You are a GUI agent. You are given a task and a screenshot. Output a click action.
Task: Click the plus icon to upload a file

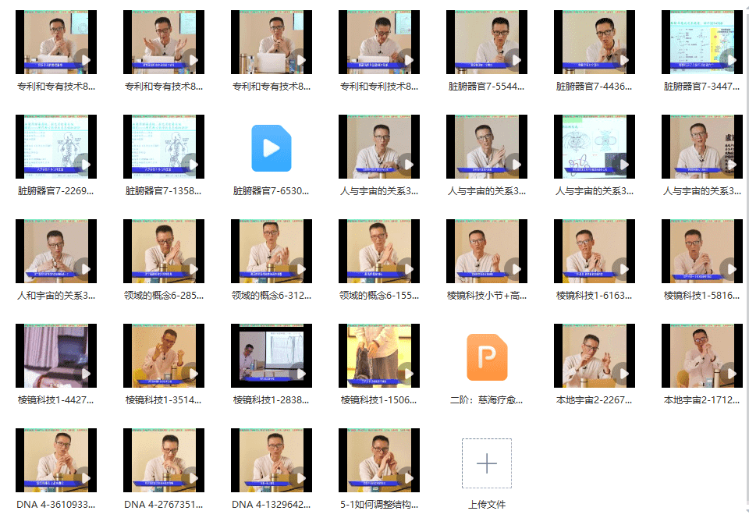486,463
